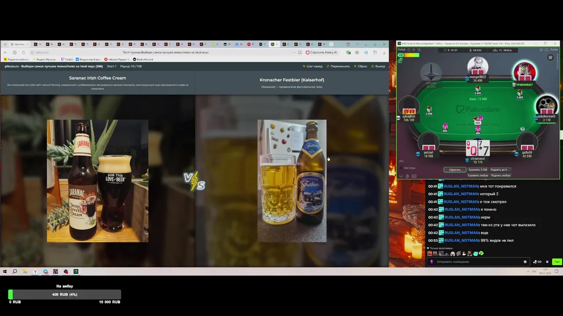Click Уравнять любую in poker

click(x=478, y=175)
